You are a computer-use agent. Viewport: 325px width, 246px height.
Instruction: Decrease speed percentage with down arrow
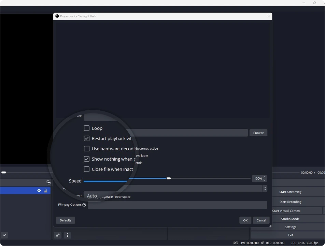tap(264, 180)
